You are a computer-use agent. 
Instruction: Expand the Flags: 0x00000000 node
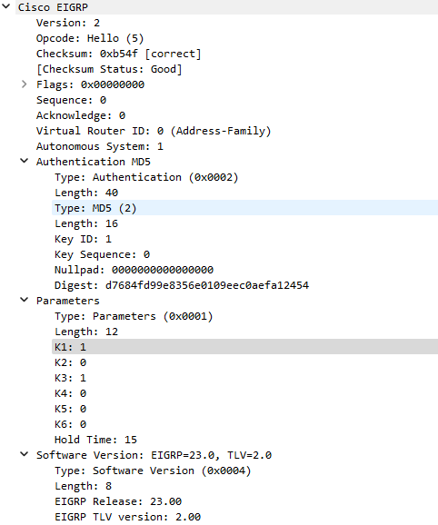25,84
